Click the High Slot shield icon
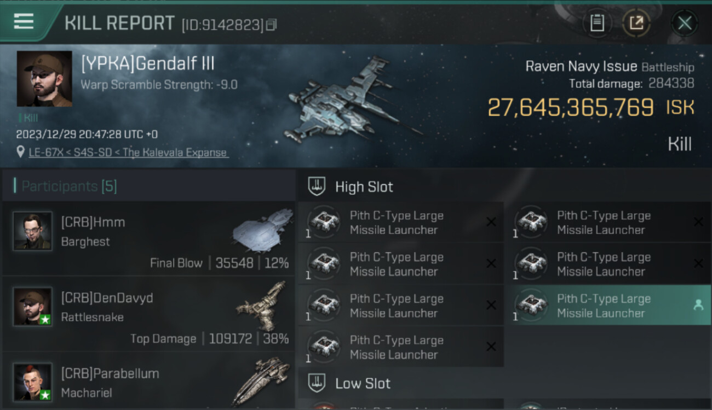Viewport: 712px width, 410px height. tap(317, 187)
